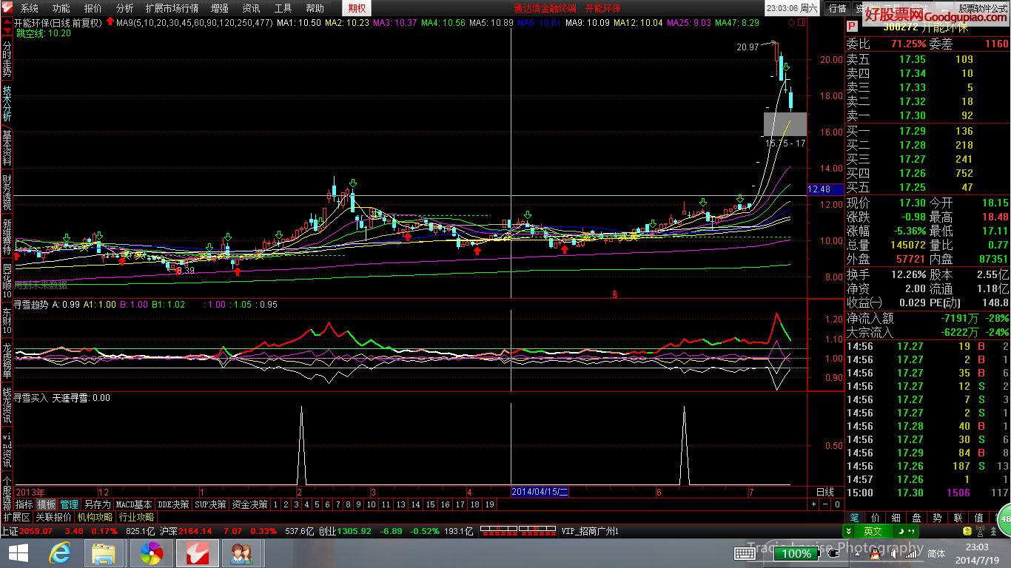This screenshot has height=568, width=1011.
Task: Open the 行业攻略 tab
Action: pos(137,518)
